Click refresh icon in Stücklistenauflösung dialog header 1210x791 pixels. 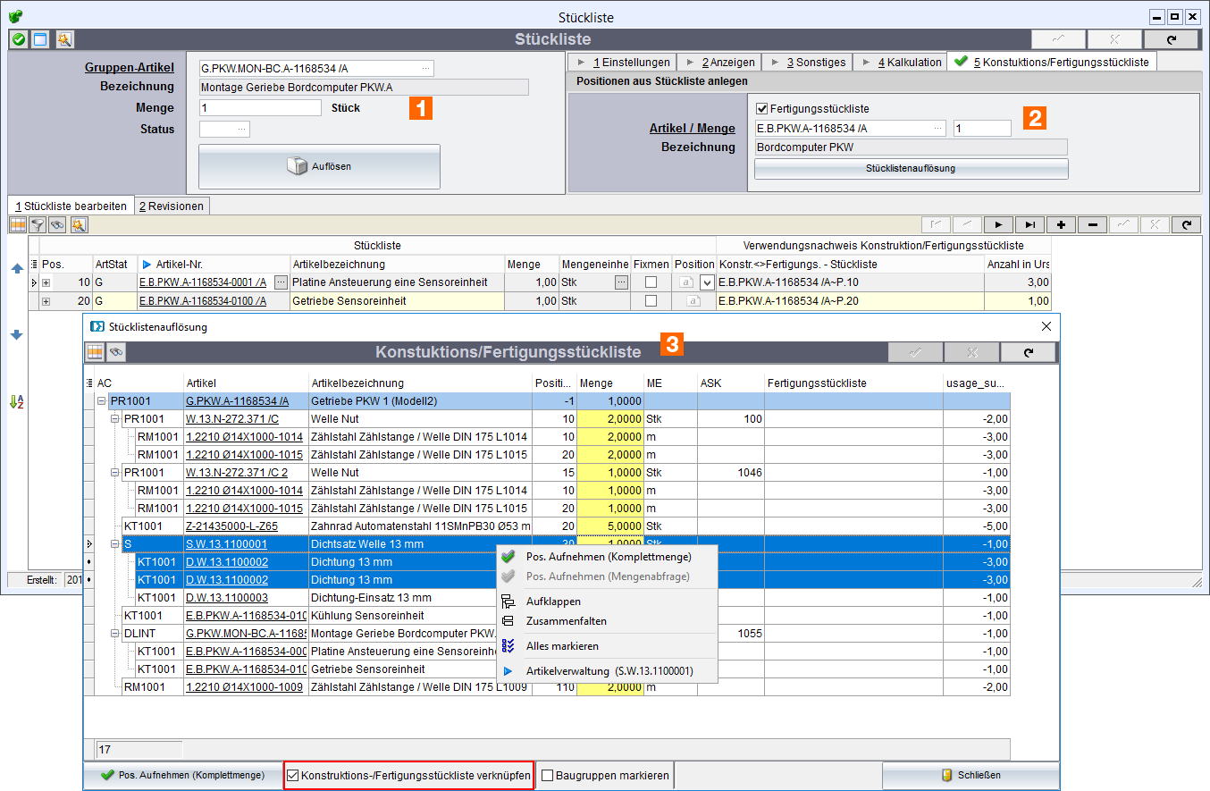tap(1028, 353)
